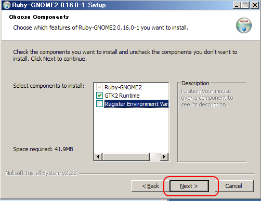Image resolution: width=261 pixels, height=201 pixels.
Task: Maximize the Setup window
Action: click(x=245, y=5)
